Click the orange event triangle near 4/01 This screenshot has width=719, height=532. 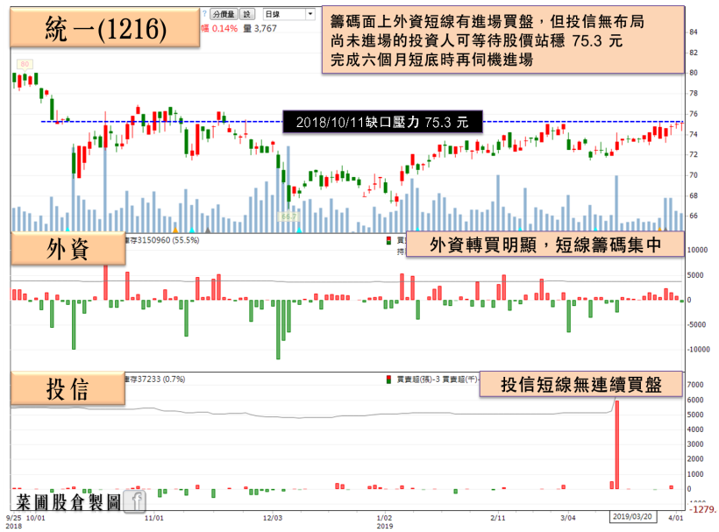click(660, 229)
